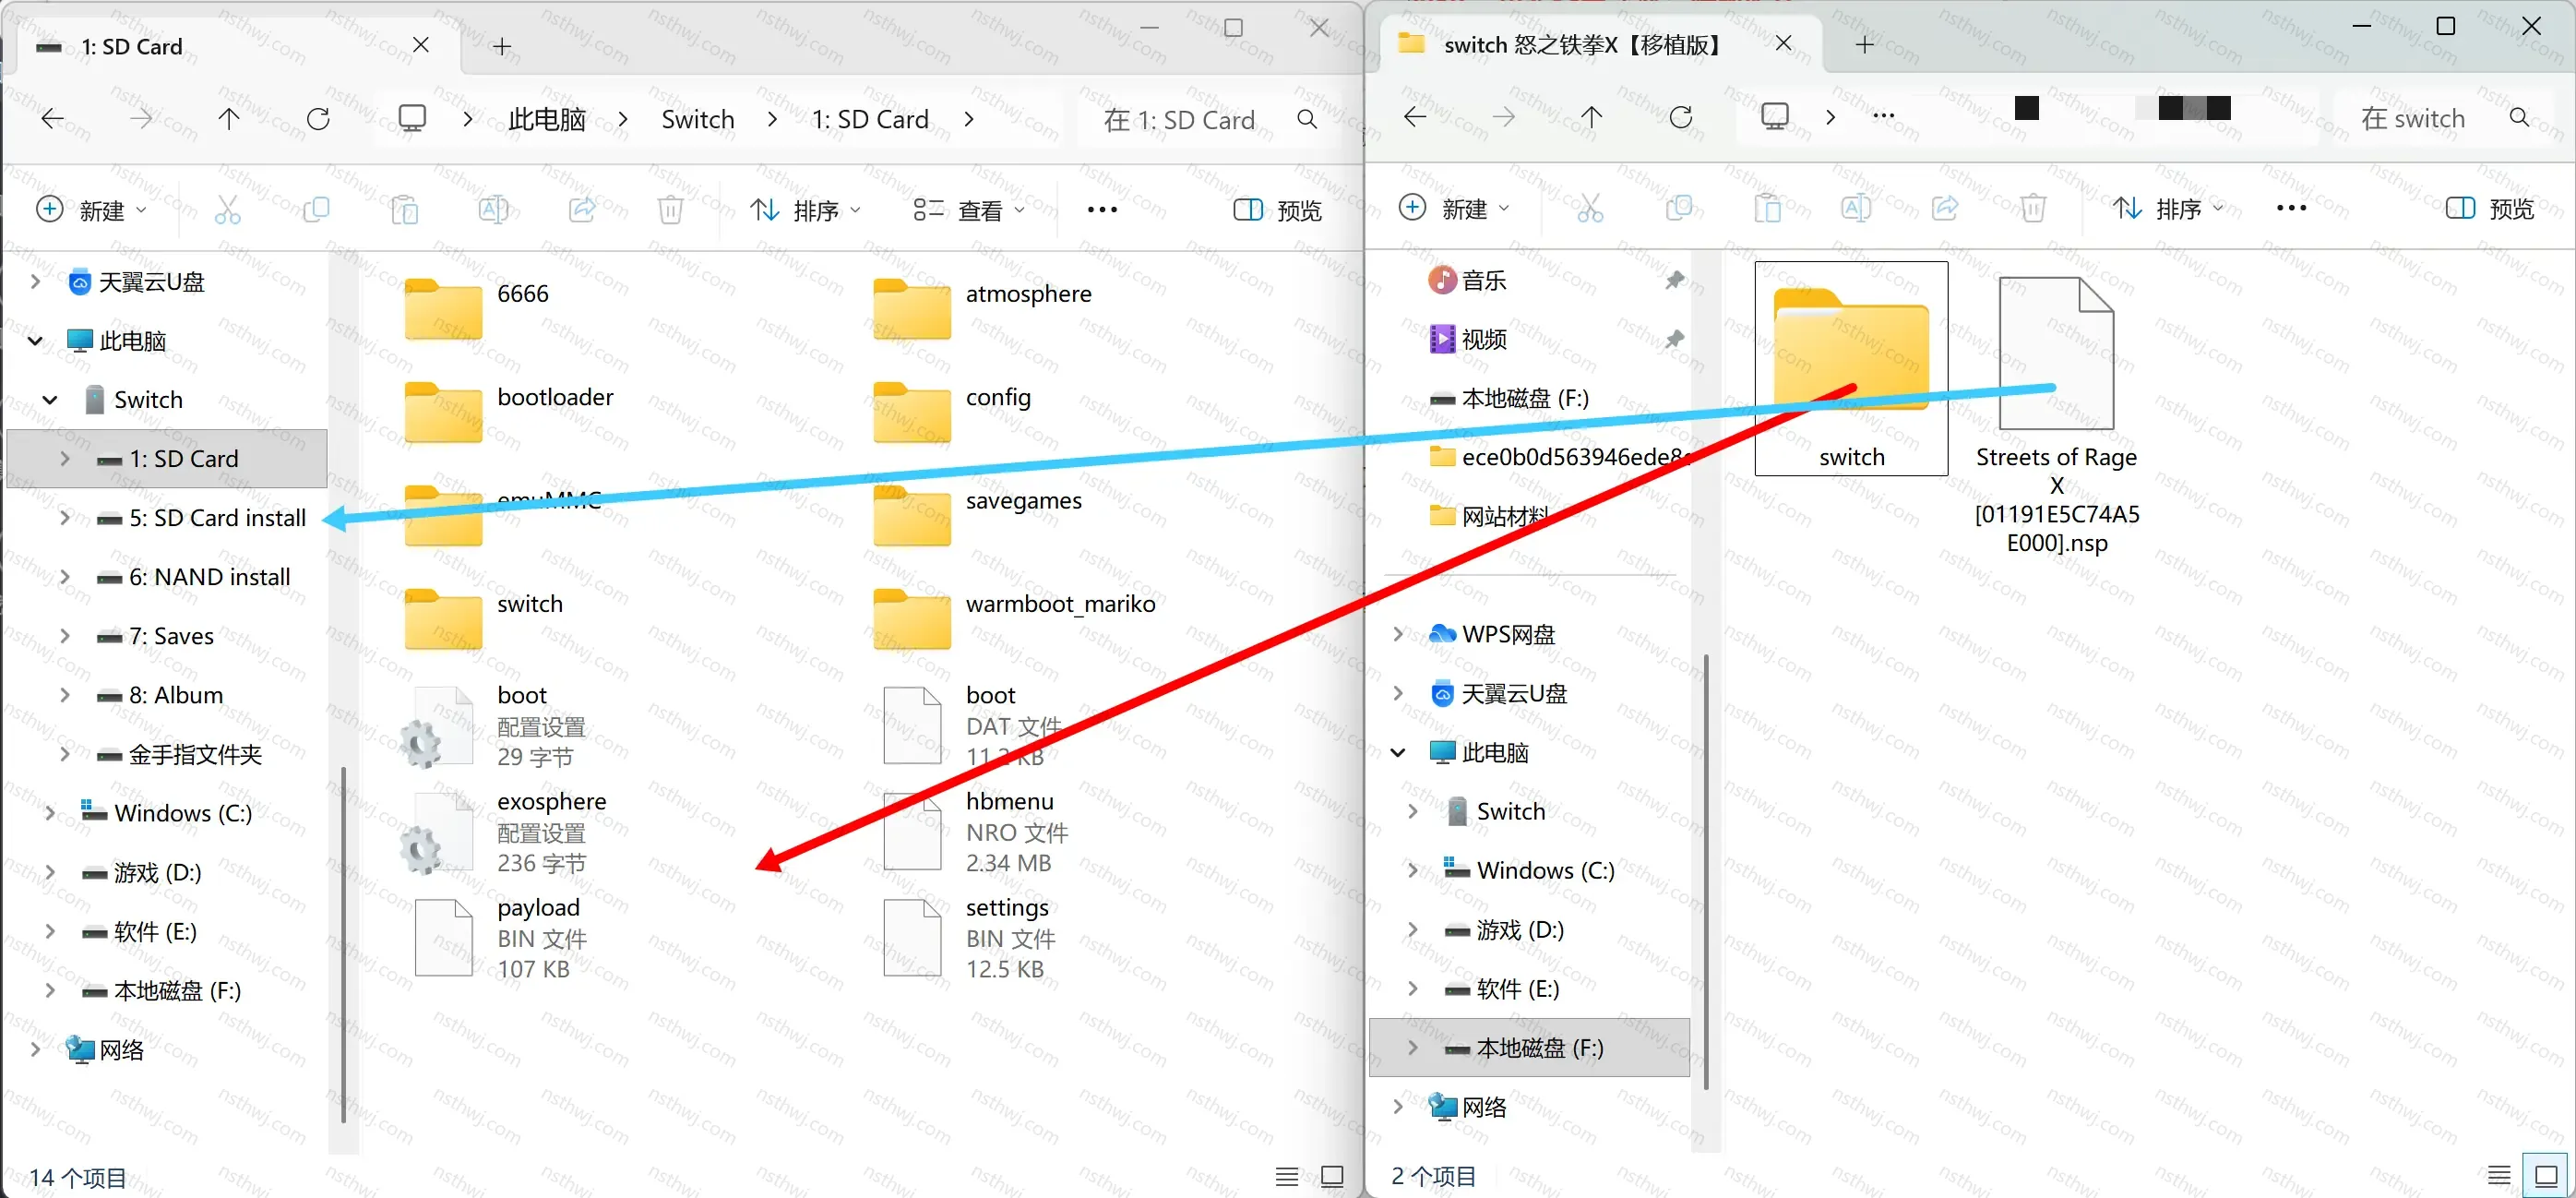Click Rename icon in switch window toolbar
This screenshot has width=2576, height=1198.
pos(1856,208)
